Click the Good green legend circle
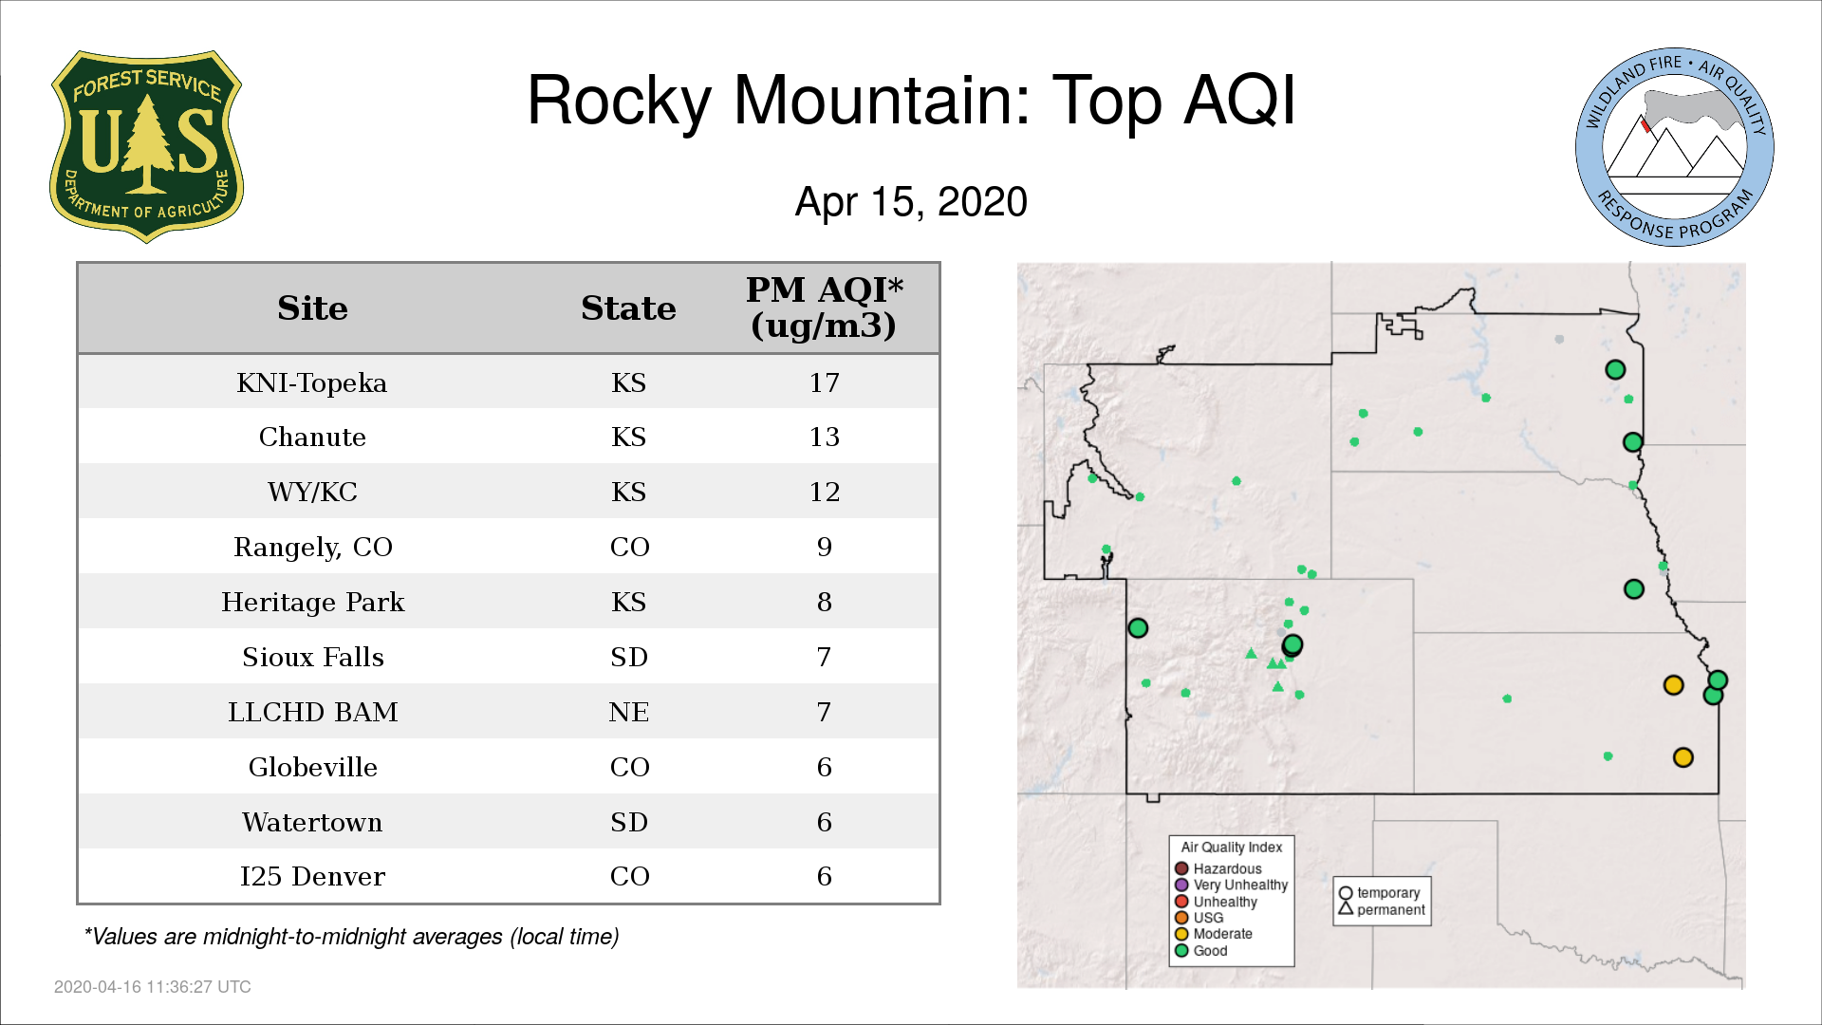 [1181, 950]
